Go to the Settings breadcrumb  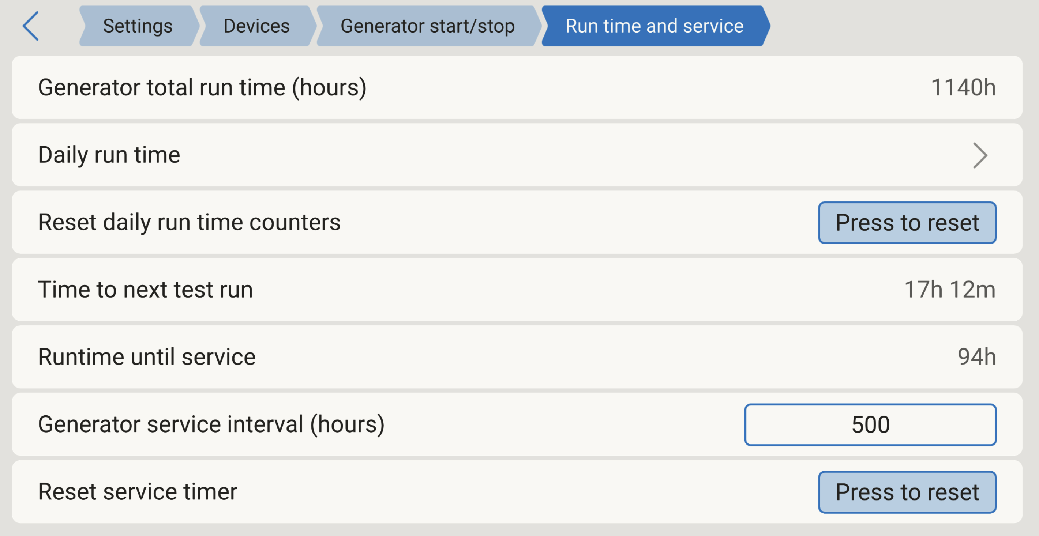tap(138, 26)
